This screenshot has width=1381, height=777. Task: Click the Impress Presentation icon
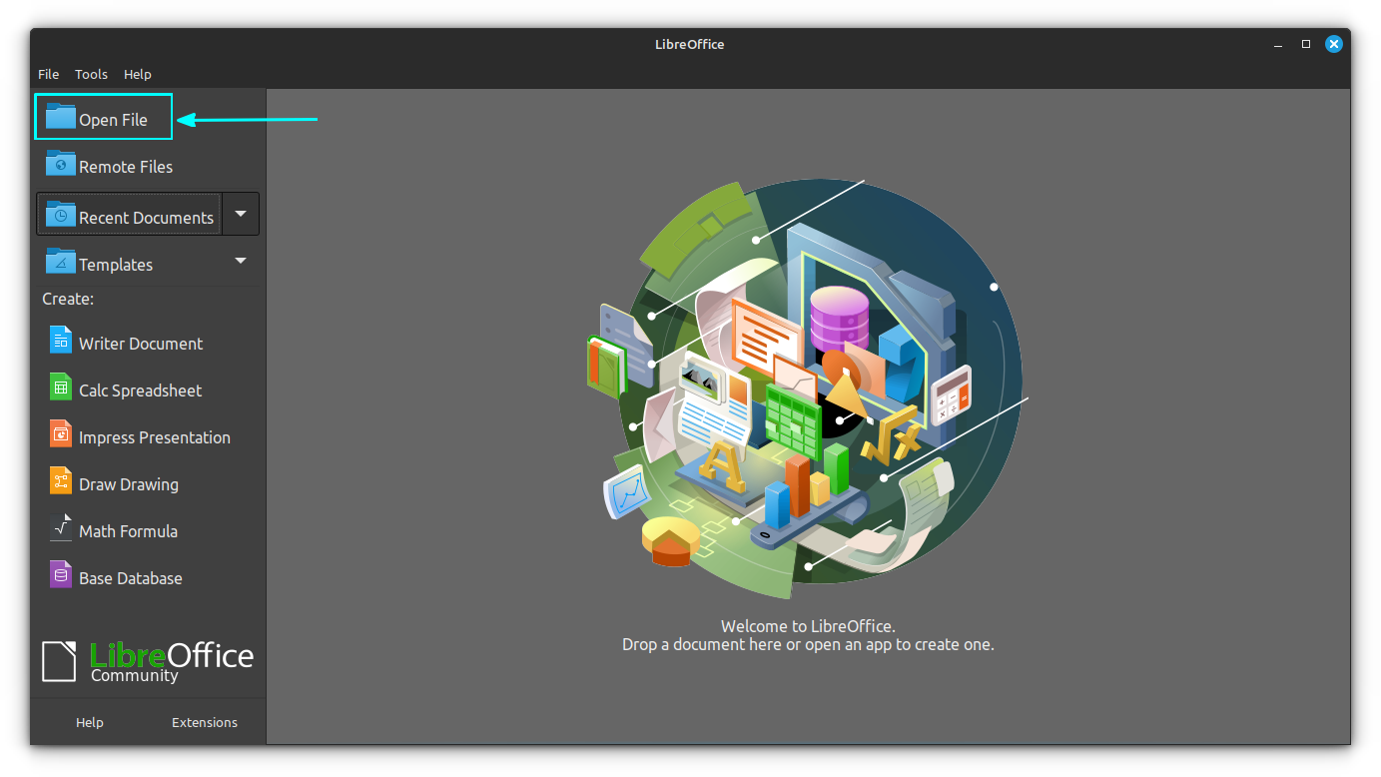coord(61,434)
